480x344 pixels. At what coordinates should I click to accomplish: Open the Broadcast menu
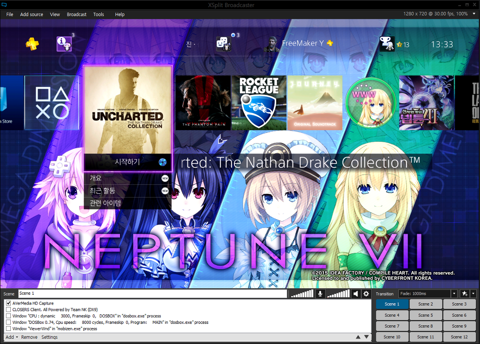click(76, 15)
